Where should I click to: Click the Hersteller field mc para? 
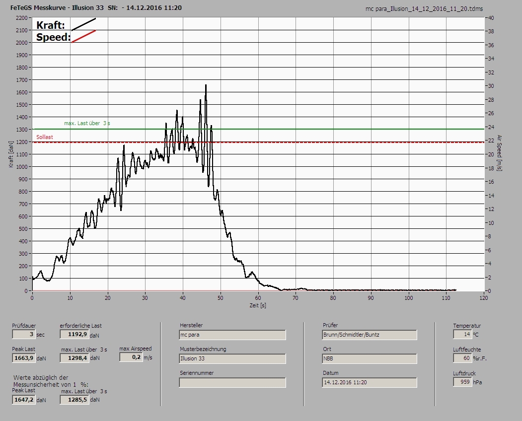pyautogui.click(x=232, y=335)
